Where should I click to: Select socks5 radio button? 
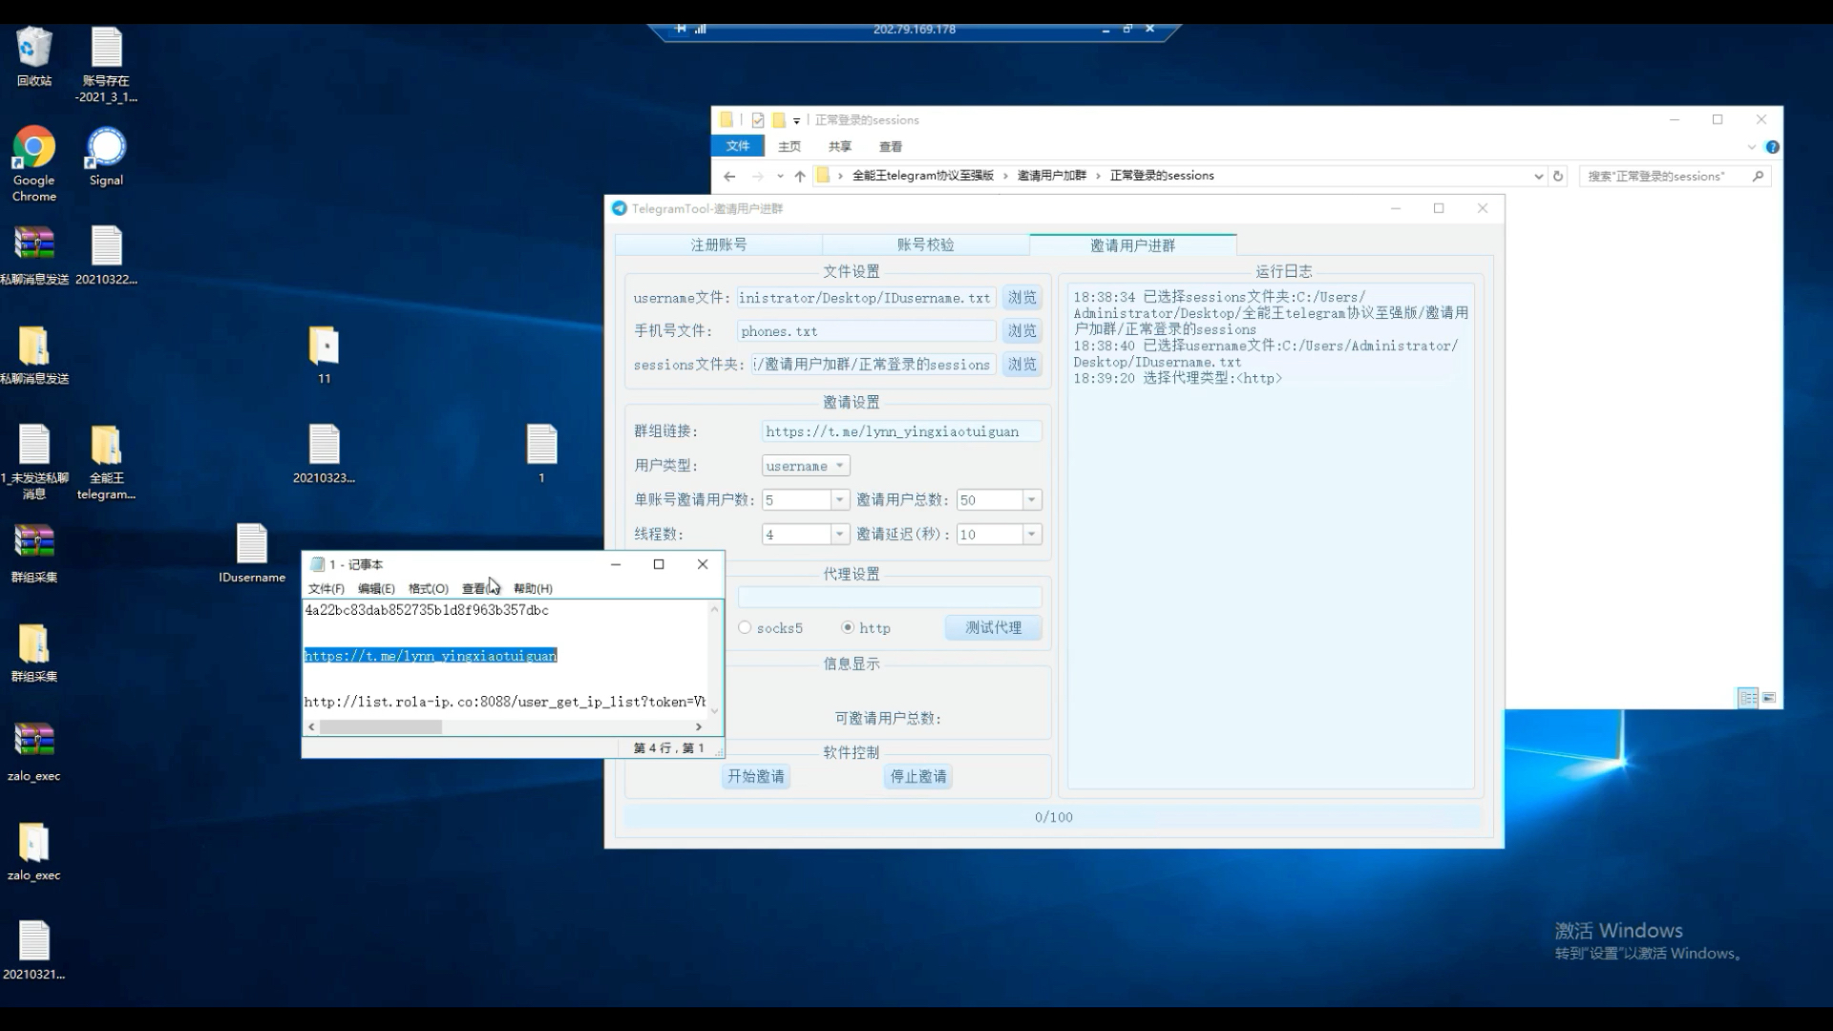coord(743,627)
